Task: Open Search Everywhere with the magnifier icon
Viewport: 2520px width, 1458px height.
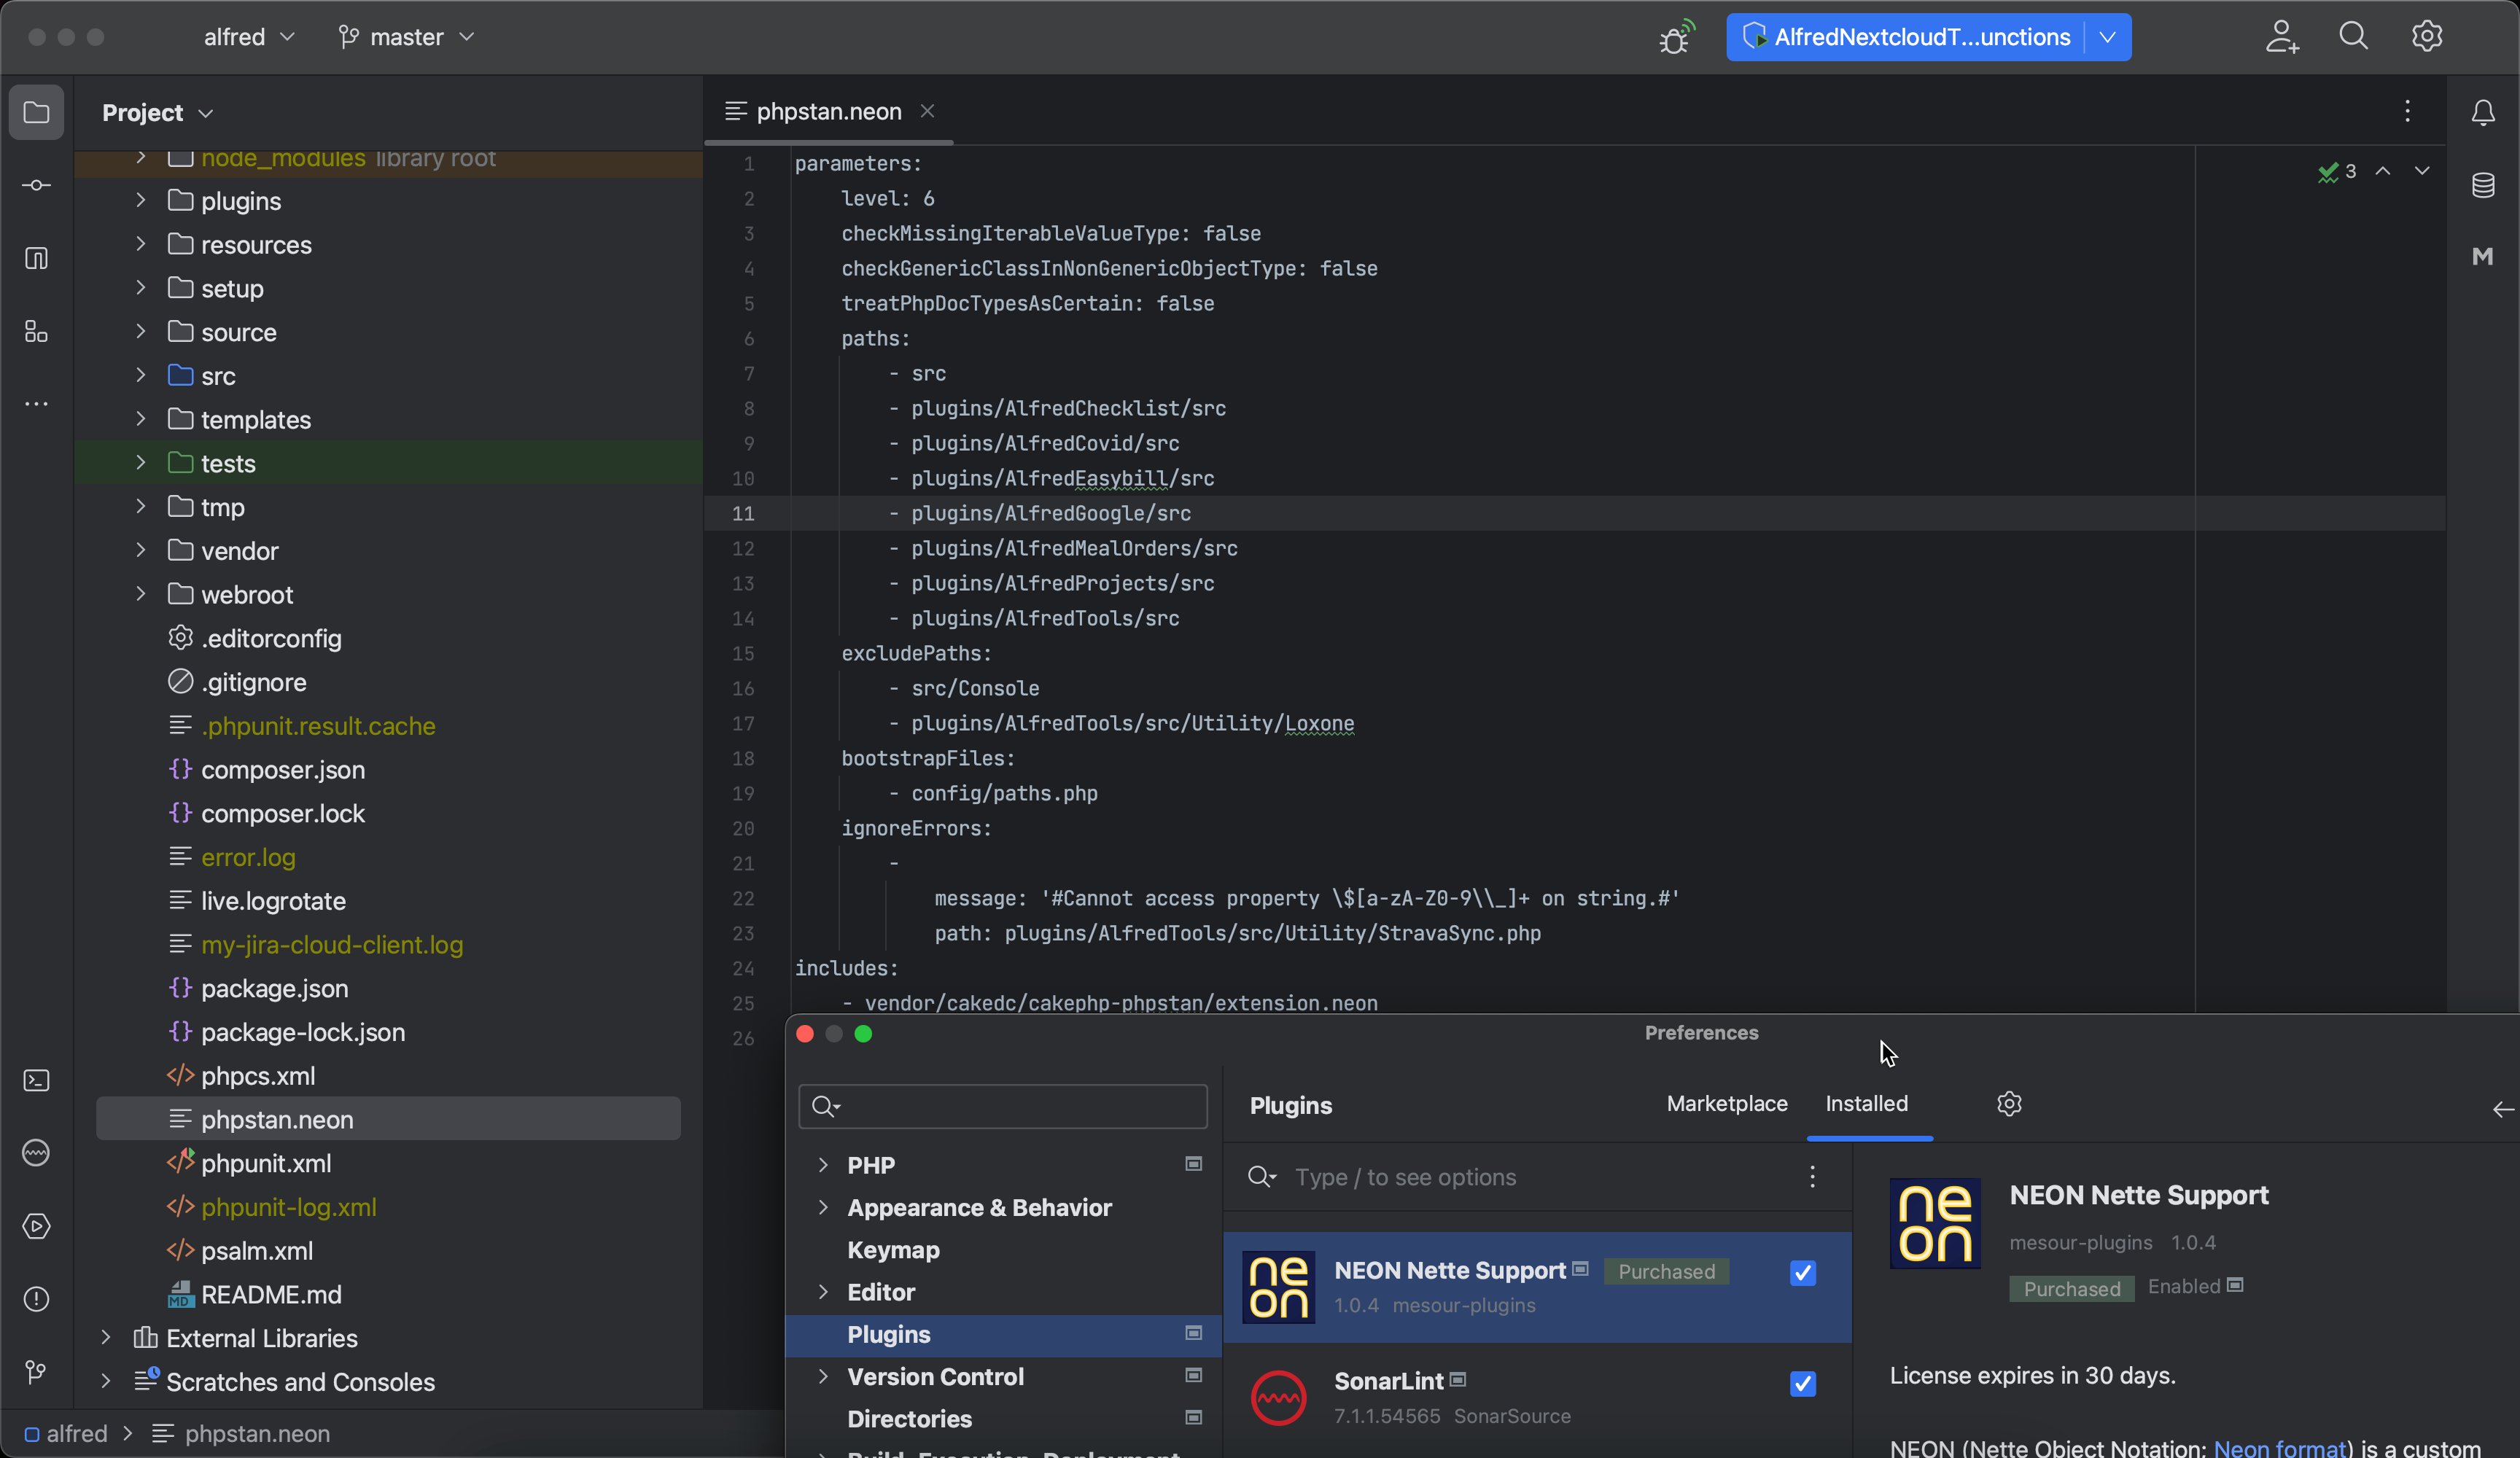Action: coord(2354,36)
